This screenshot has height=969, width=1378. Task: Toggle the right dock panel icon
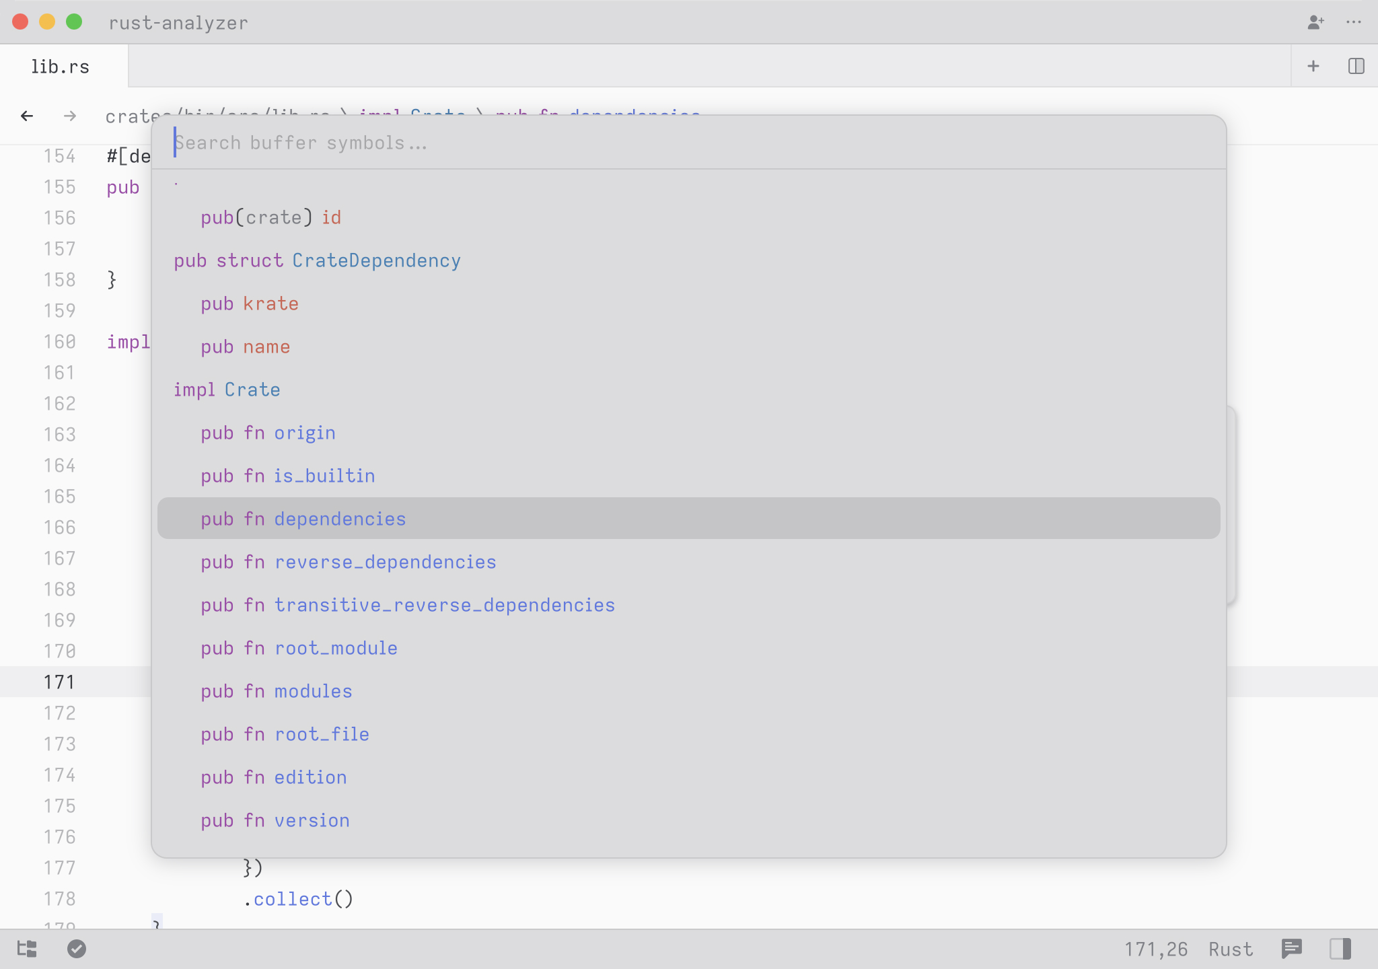[x=1340, y=949]
